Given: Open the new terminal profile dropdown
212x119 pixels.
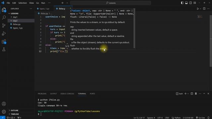Looking at the screenshot, I should coord(188,94).
